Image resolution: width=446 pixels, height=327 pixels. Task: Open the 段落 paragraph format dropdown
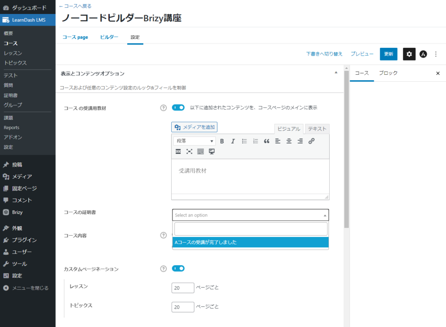[194, 141]
